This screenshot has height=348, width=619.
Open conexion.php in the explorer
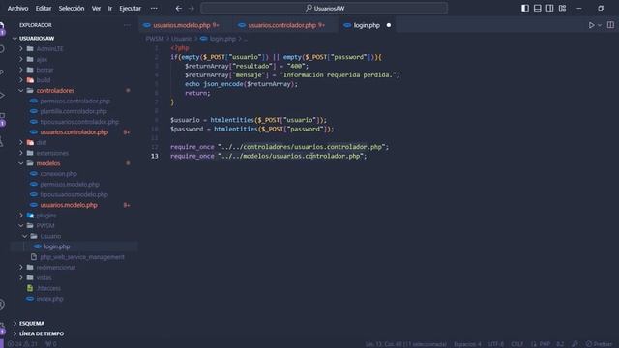58,174
